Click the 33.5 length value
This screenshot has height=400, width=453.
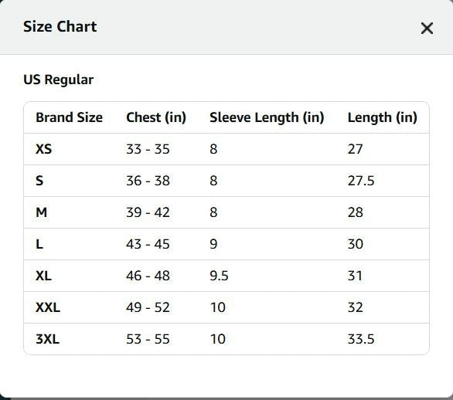pos(361,339)
